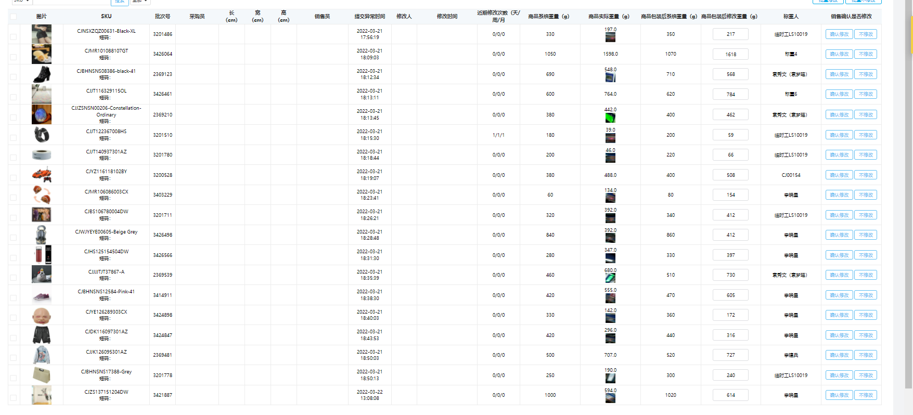Click the actual weight value 1598.0
This screenshot has height=415, width=913.
(x=610, y=54)
